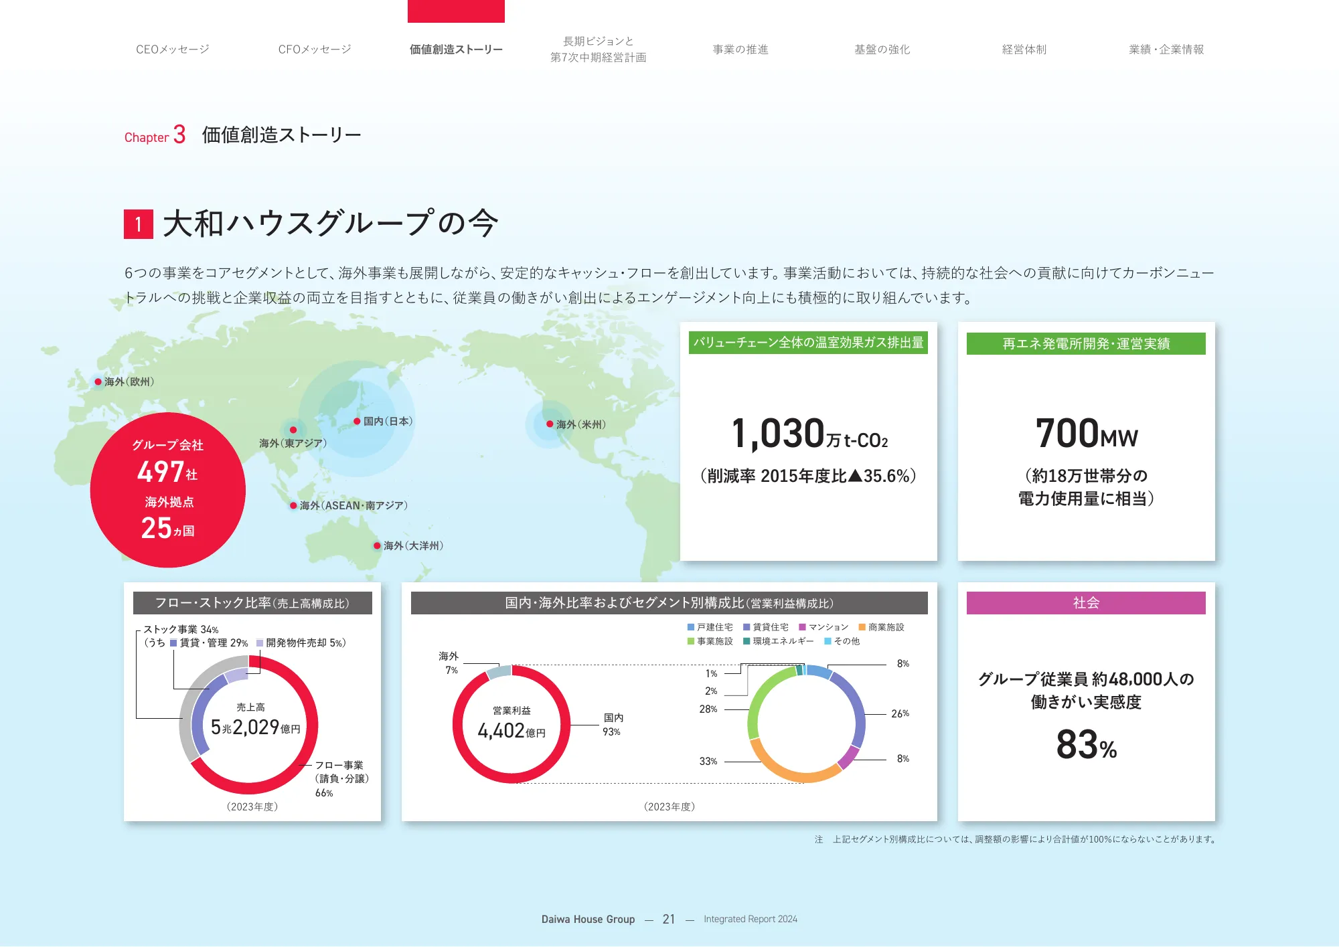Click the フロー事業 66% label
1339x947 pixels.
click(341, 778)
